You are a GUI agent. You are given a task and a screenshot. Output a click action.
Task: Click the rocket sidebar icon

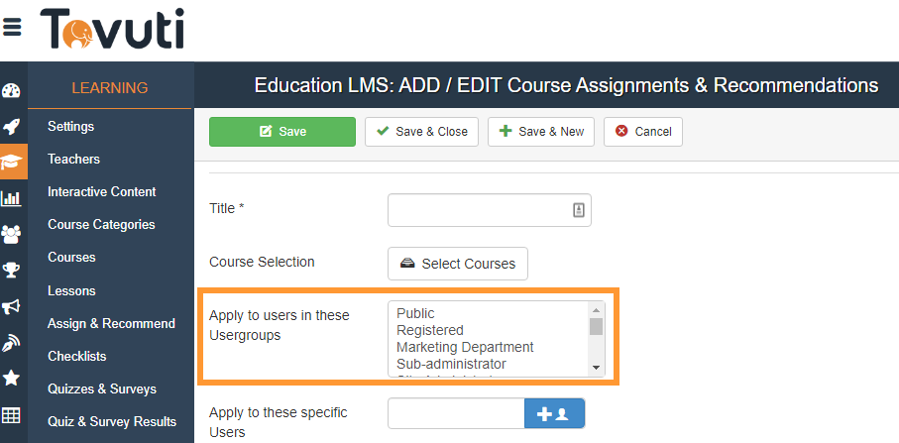[x=12, y=126]
